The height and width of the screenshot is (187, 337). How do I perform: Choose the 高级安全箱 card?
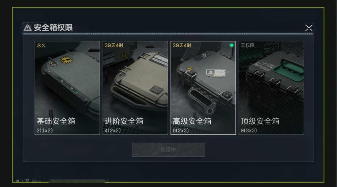coord(203,88)
